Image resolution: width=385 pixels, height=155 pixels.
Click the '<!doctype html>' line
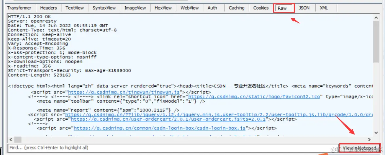[190, 86]
